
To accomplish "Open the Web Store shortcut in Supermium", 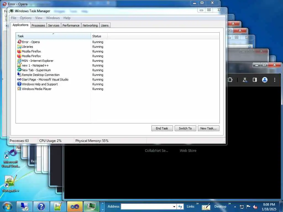I will pos(188,150).
